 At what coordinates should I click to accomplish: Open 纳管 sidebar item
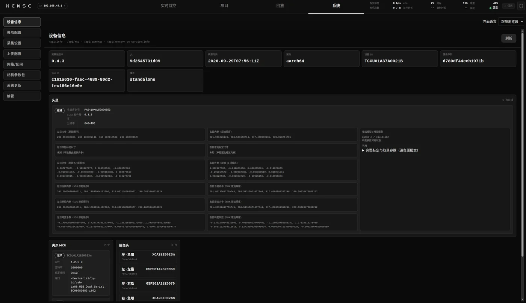click(22, 96)
